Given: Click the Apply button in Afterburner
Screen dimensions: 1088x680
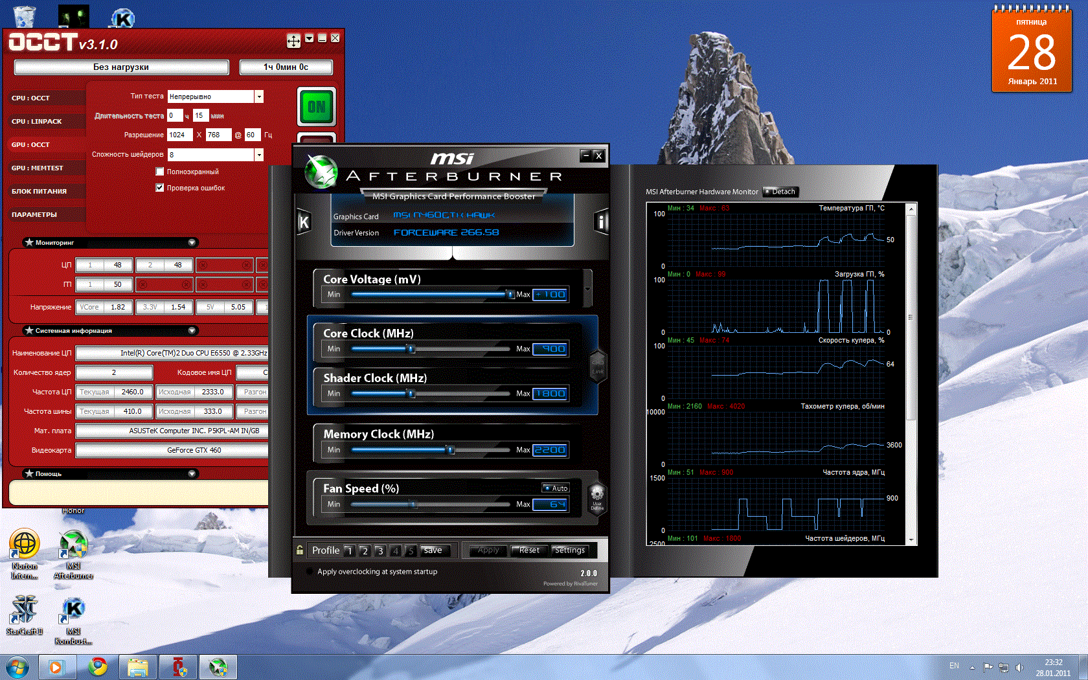Looking at the screenshot, I should pos(488,550).
